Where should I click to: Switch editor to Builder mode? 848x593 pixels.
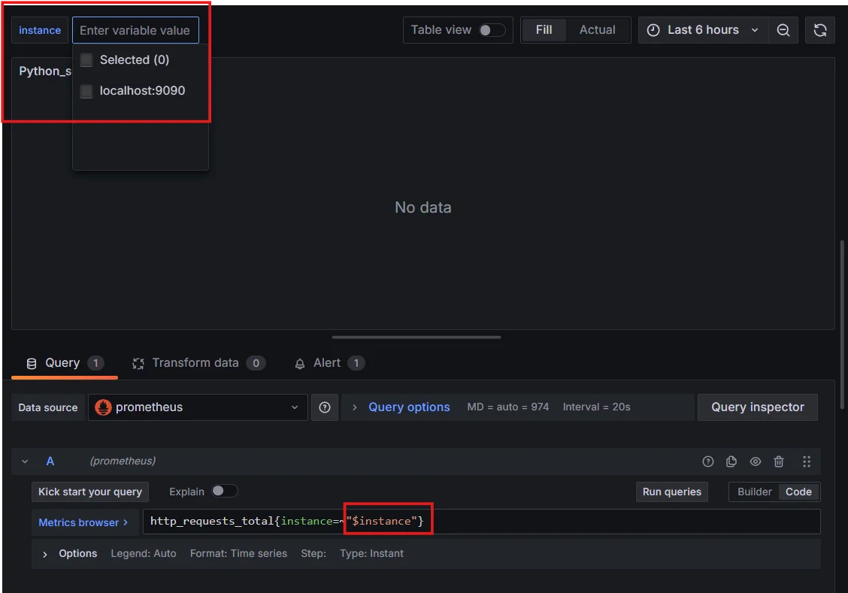[x=754, y=492]
